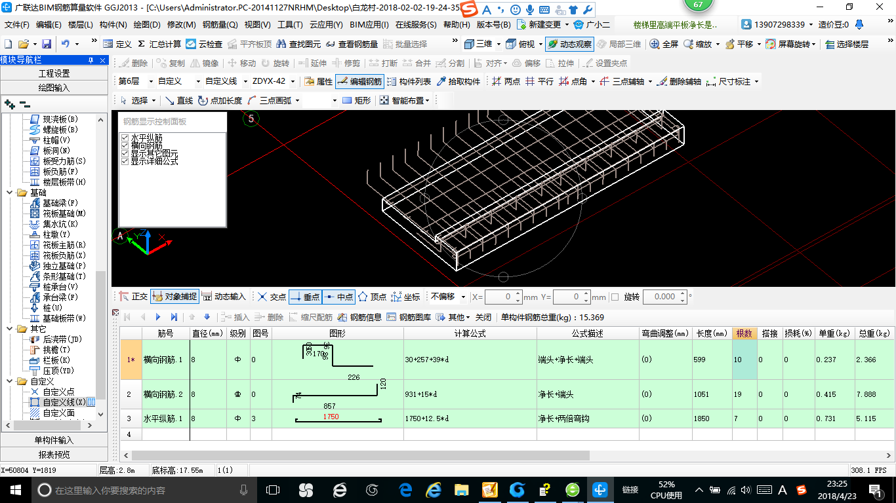The image size is (896, 503).
Task: Click 全屏 fullscreen tool
Action: (x=664, y=44)
